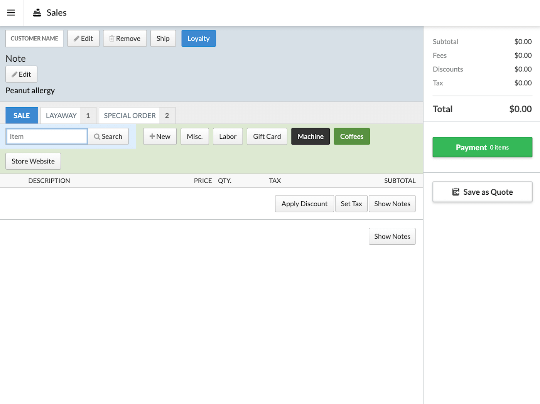Open the SPECIAL ORDER tab
The width and height of the screenshot is (540, 404).
click(129, 115)
